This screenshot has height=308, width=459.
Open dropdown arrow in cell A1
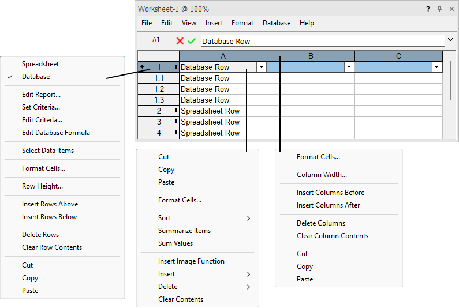click(x=261, y=67)
